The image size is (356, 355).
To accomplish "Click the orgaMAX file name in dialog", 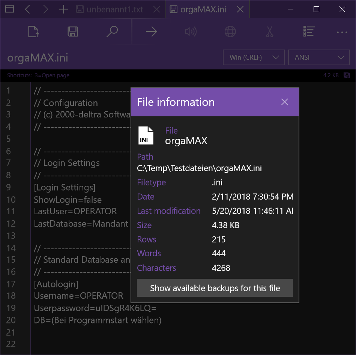I will click(186, 141).
